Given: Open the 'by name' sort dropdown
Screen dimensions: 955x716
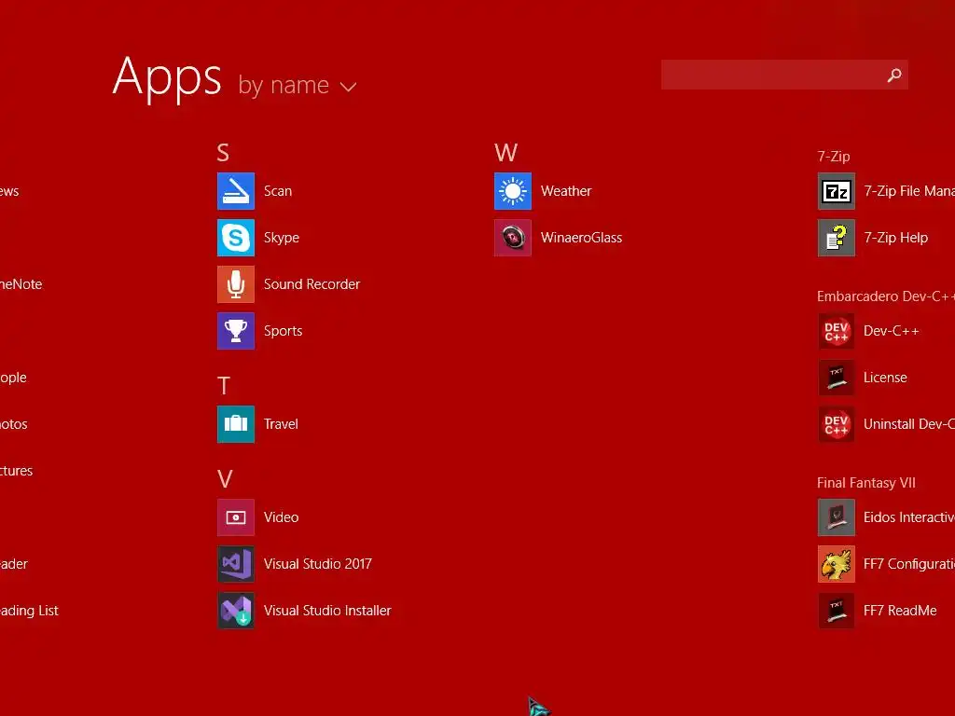Looking at the screenshot, I should coord(298,85).
